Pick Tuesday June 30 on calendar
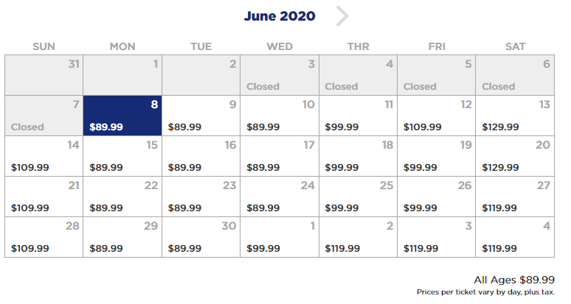This screenshot has height=304, width=571. pyautogui.click(x=201, y=237)
